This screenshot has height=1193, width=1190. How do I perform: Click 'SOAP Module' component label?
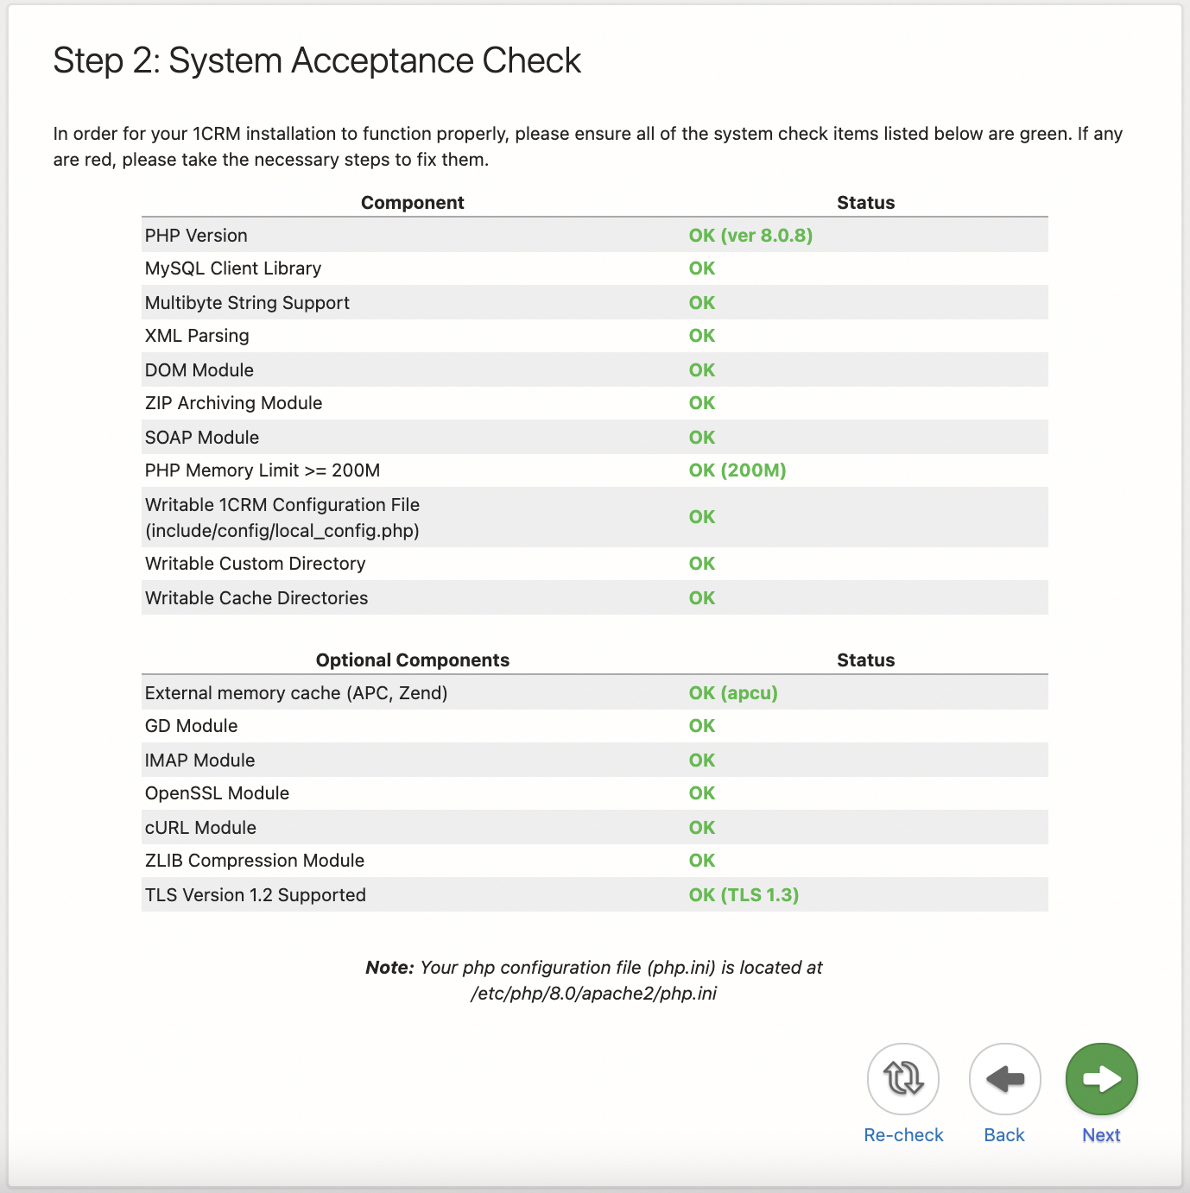coord(202,438)
